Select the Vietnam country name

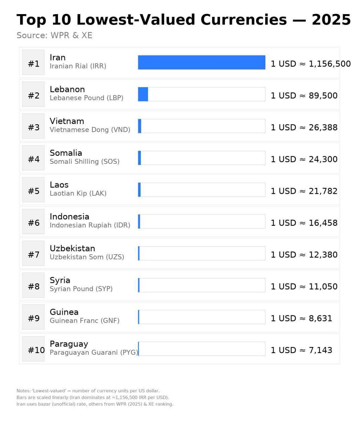[x=67, y=121]
